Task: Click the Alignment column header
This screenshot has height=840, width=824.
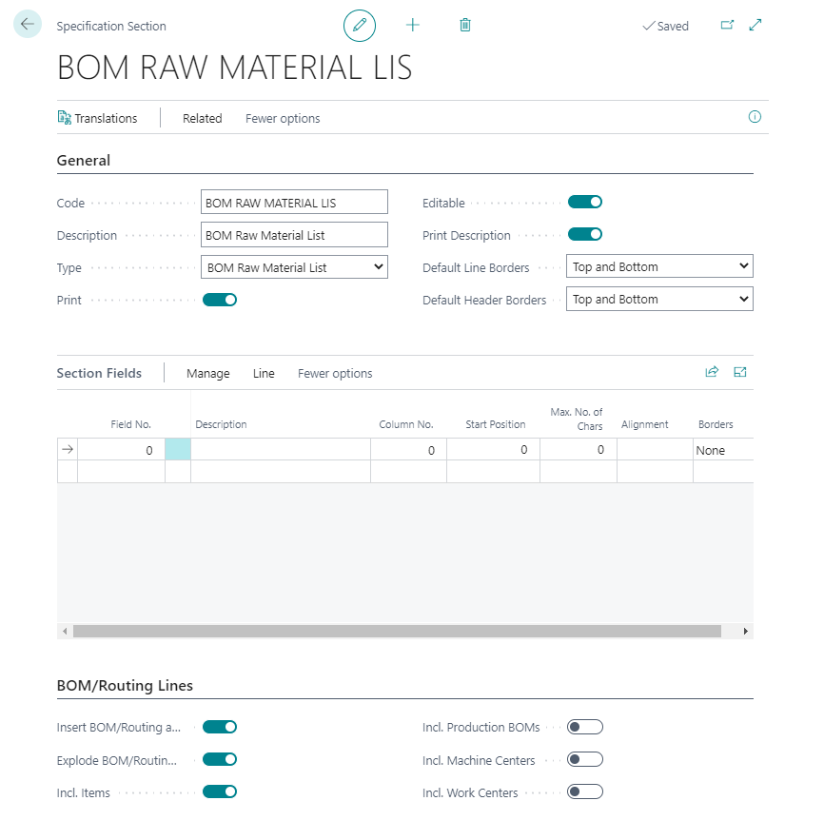Action: coord(644,424)
